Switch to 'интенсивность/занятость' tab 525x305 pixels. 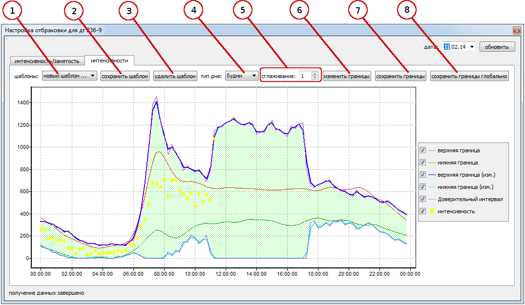[x=47, y=61]
